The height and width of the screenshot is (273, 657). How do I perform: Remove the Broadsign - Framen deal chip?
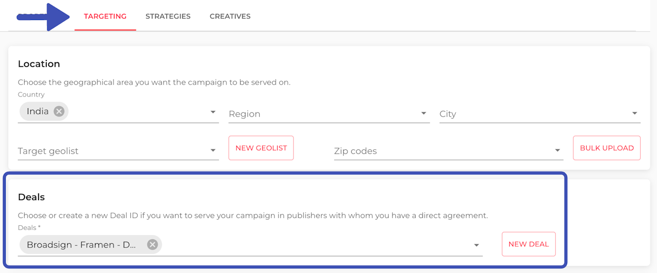click(x=152, y=245)
